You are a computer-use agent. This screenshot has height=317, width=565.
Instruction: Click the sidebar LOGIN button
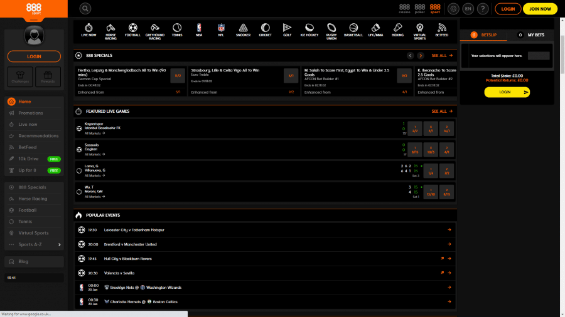(34, 56)
